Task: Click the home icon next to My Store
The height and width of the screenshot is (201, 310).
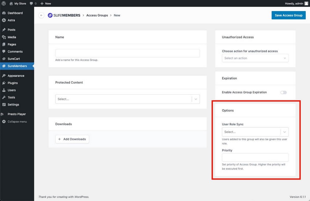Action: coord(11,3)
